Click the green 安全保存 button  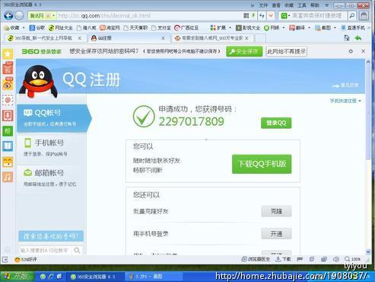[x=244, y=52]
